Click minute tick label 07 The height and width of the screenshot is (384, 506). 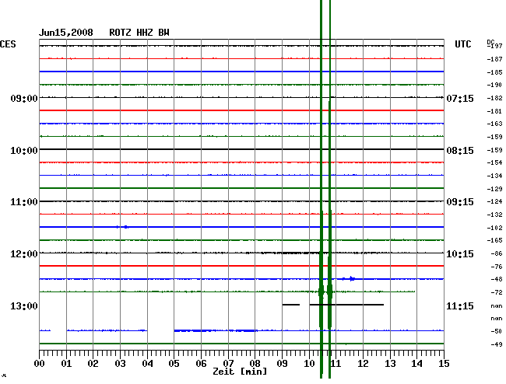coord(228,364)
